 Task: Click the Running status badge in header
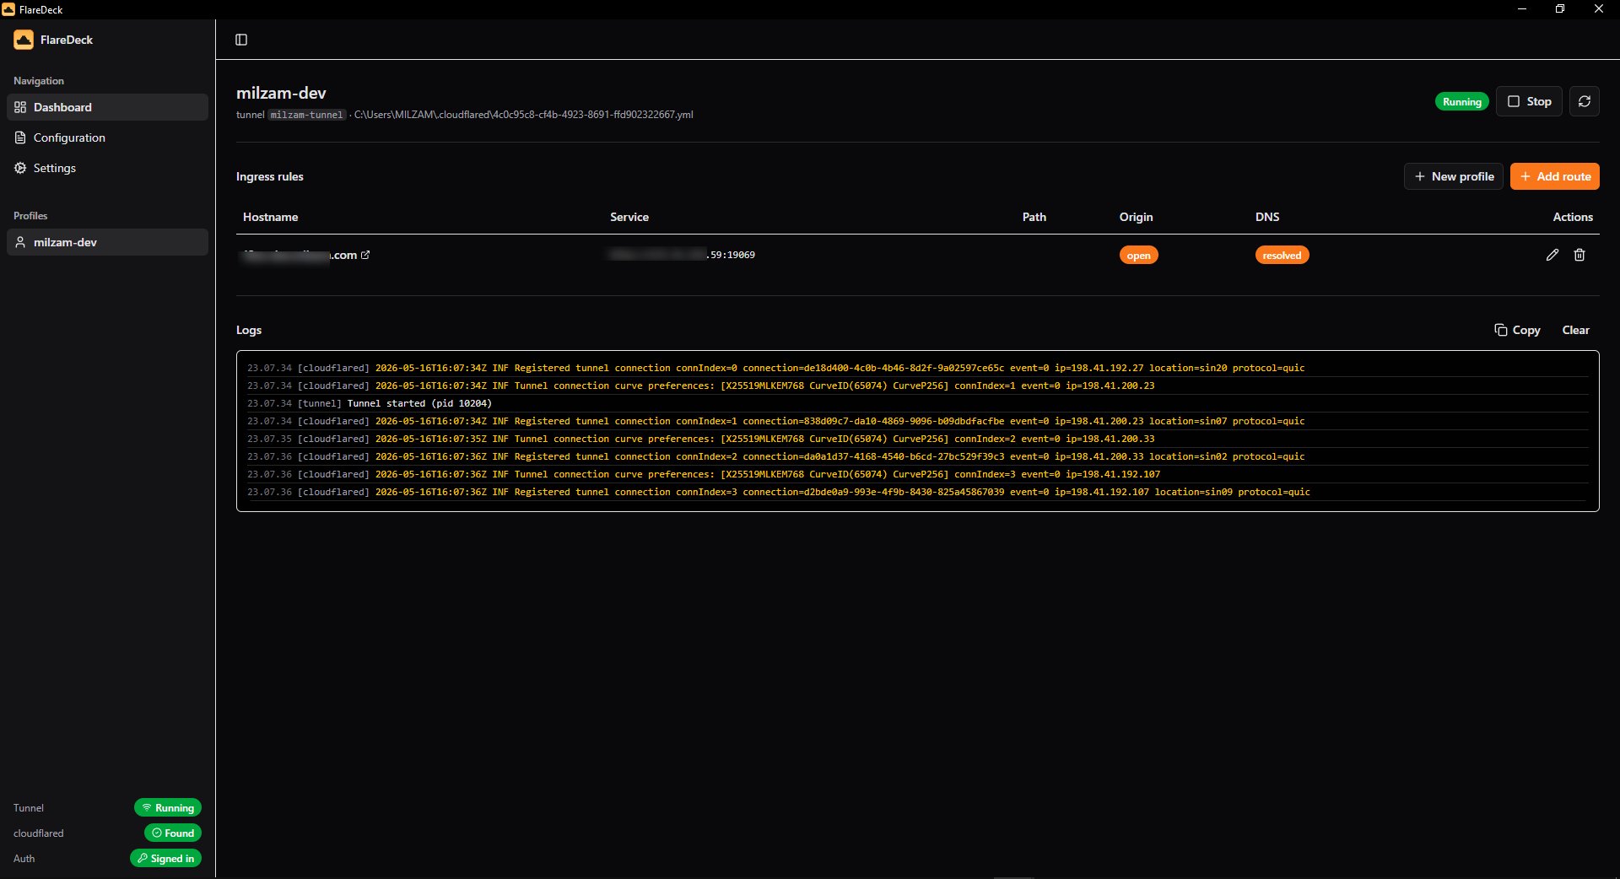pyautogui.click(x=1462, y=101)
